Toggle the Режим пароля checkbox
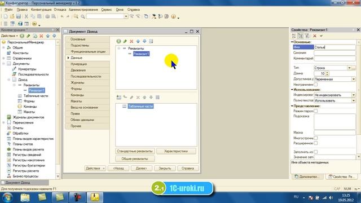This screenshot has height=203, width=361. (316, 111)
